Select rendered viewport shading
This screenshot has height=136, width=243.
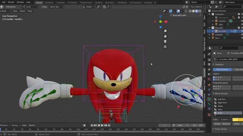[x=200, y=11]
